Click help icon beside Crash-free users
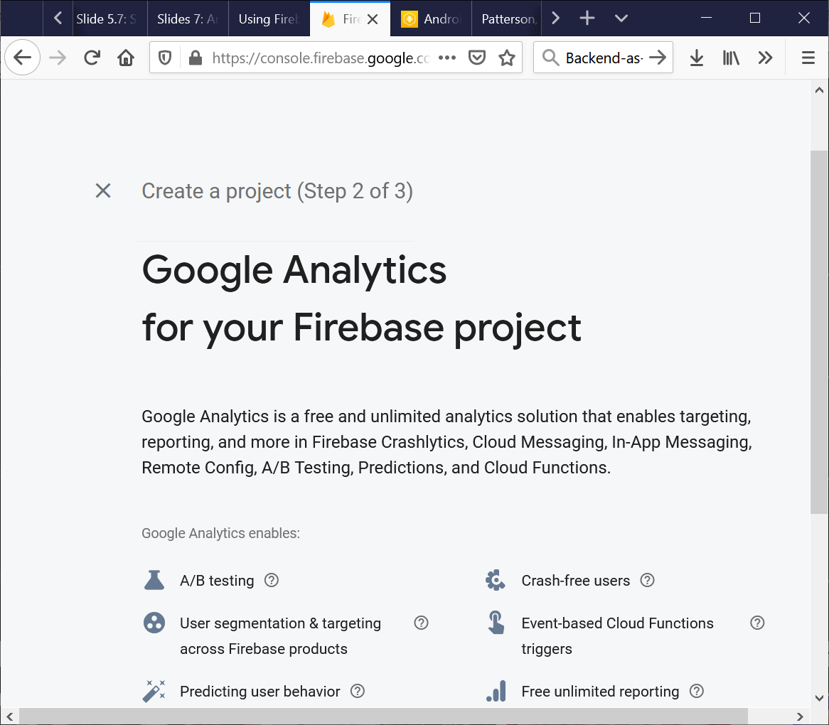Image resolution: width=829 pixels, height=725 pixels. 647,580
